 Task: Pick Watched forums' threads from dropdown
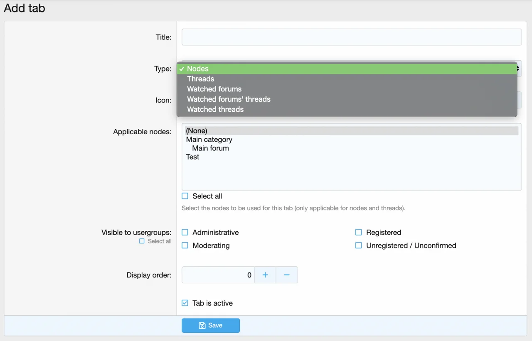tap(229, 99)
